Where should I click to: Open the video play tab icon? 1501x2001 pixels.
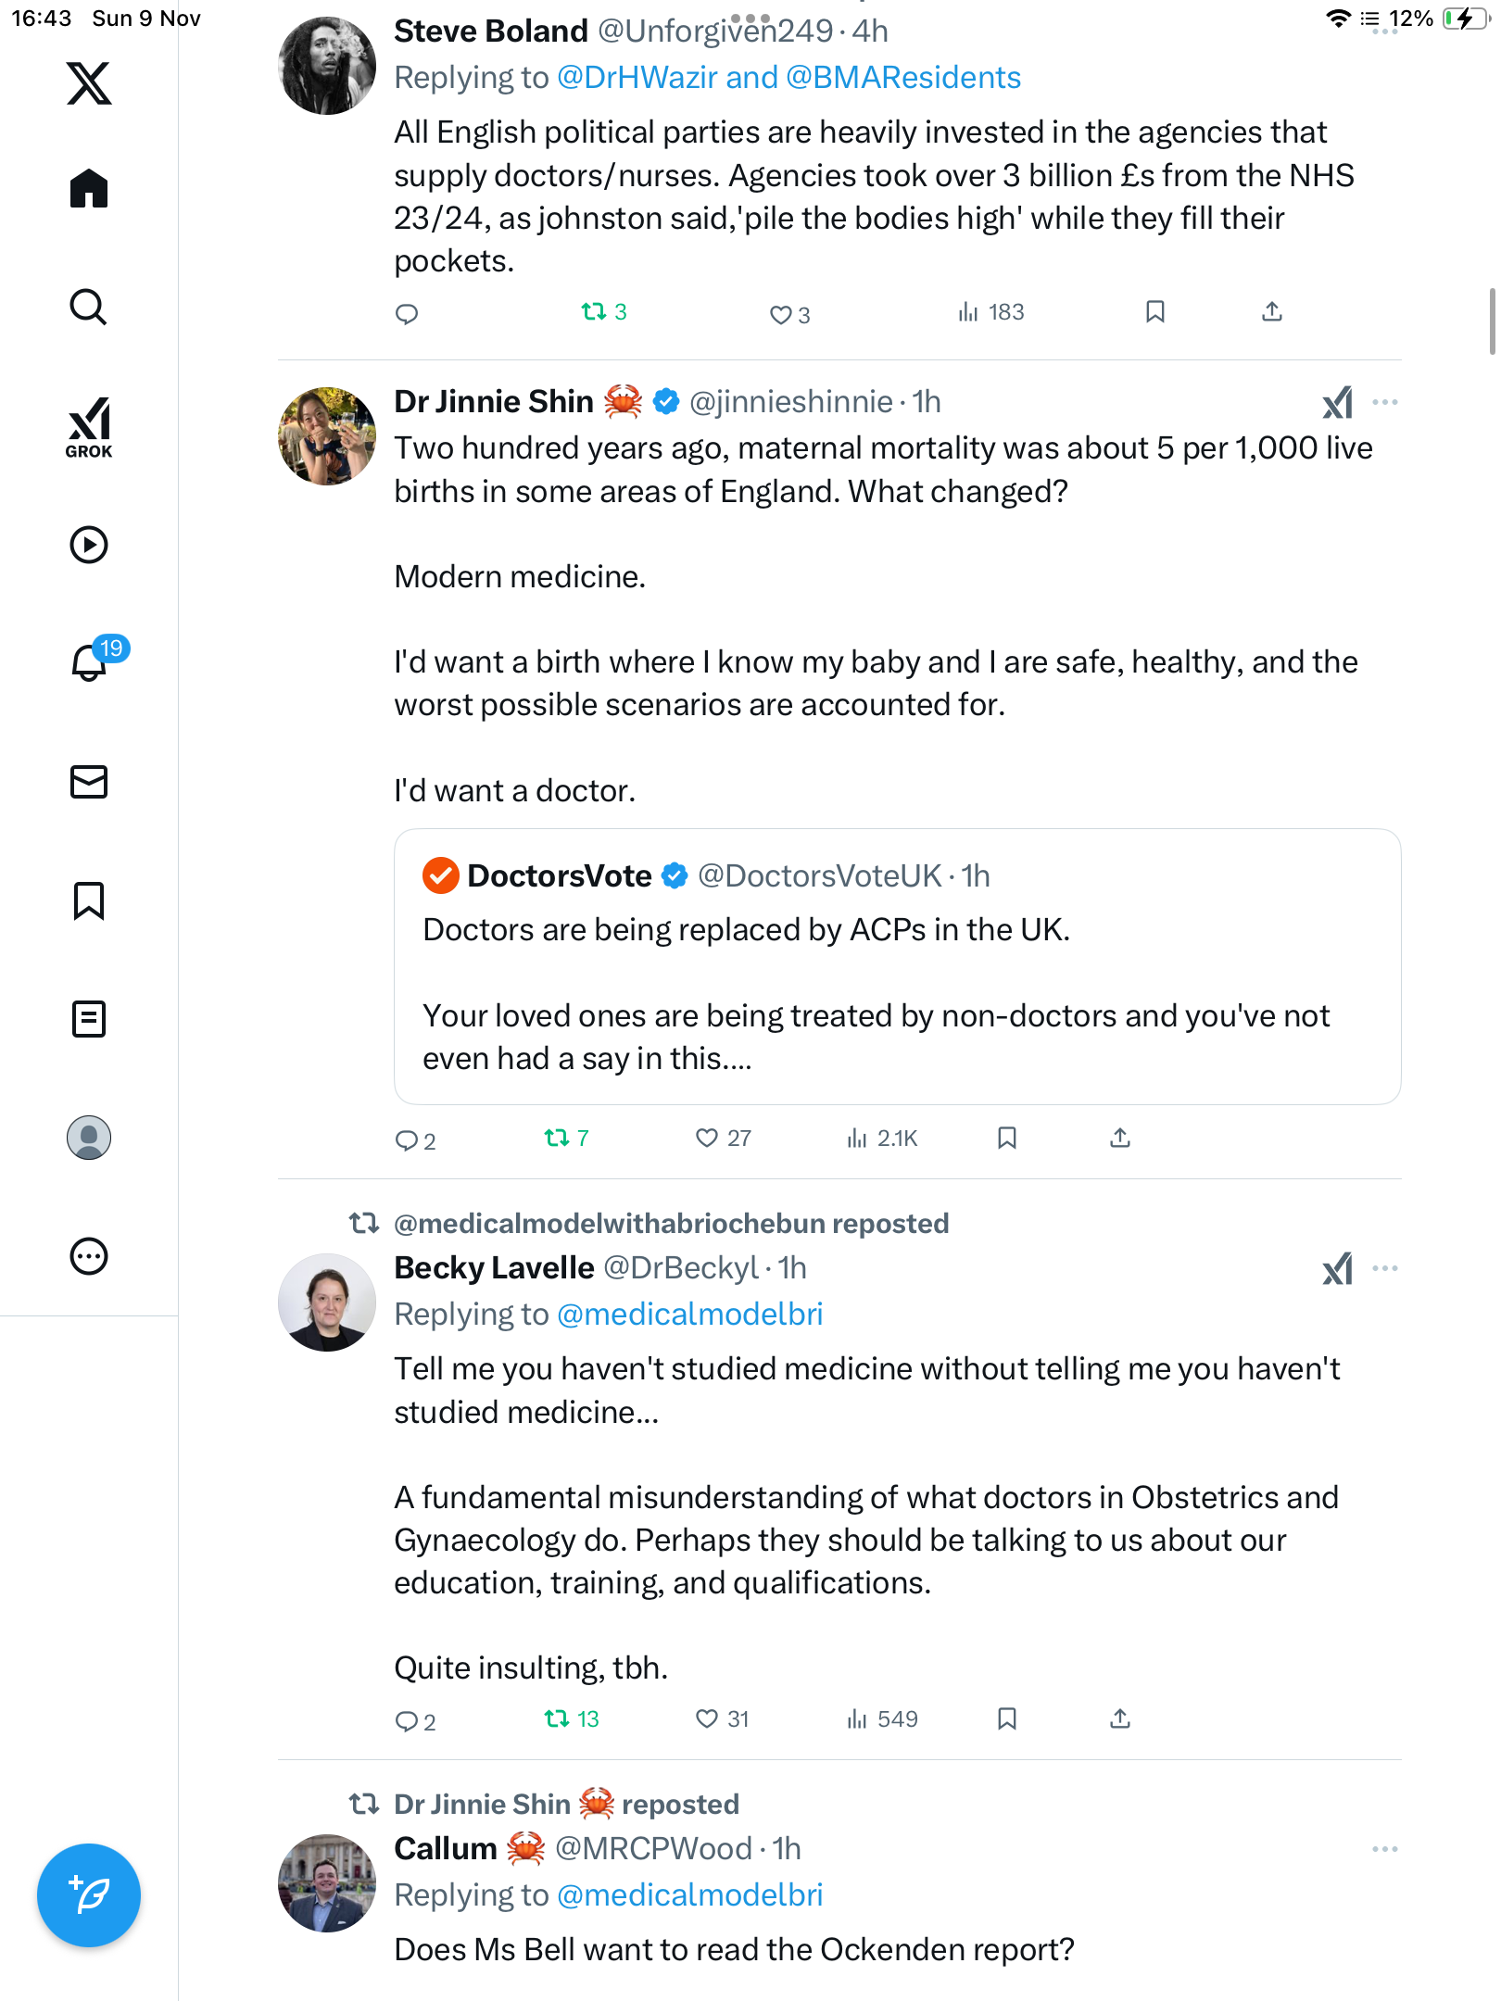pos(89,545)
